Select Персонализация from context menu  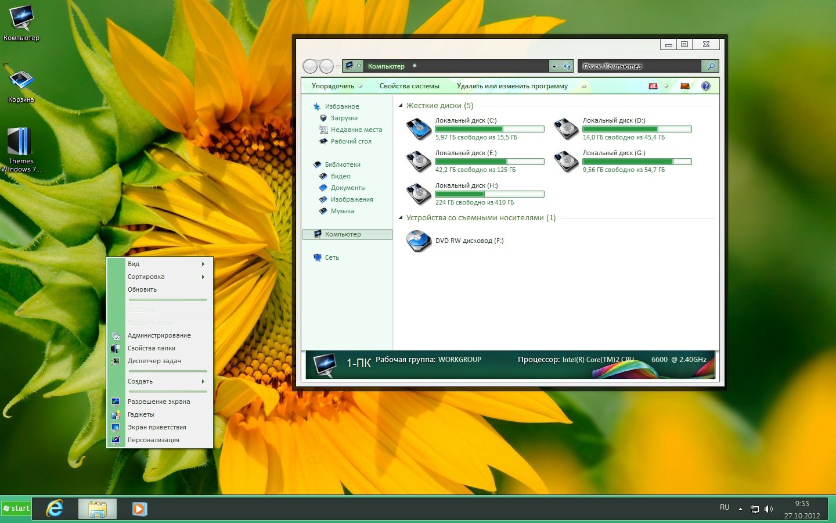(x=153, y=440)
